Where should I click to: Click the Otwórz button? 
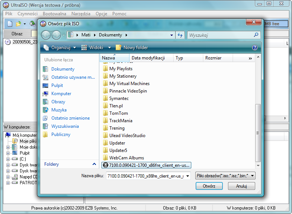pos(209,186)
